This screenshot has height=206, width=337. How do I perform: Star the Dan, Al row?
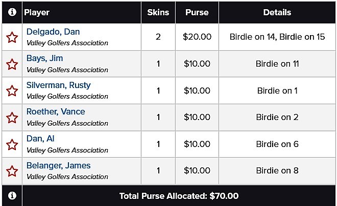(x=12, y=144)
